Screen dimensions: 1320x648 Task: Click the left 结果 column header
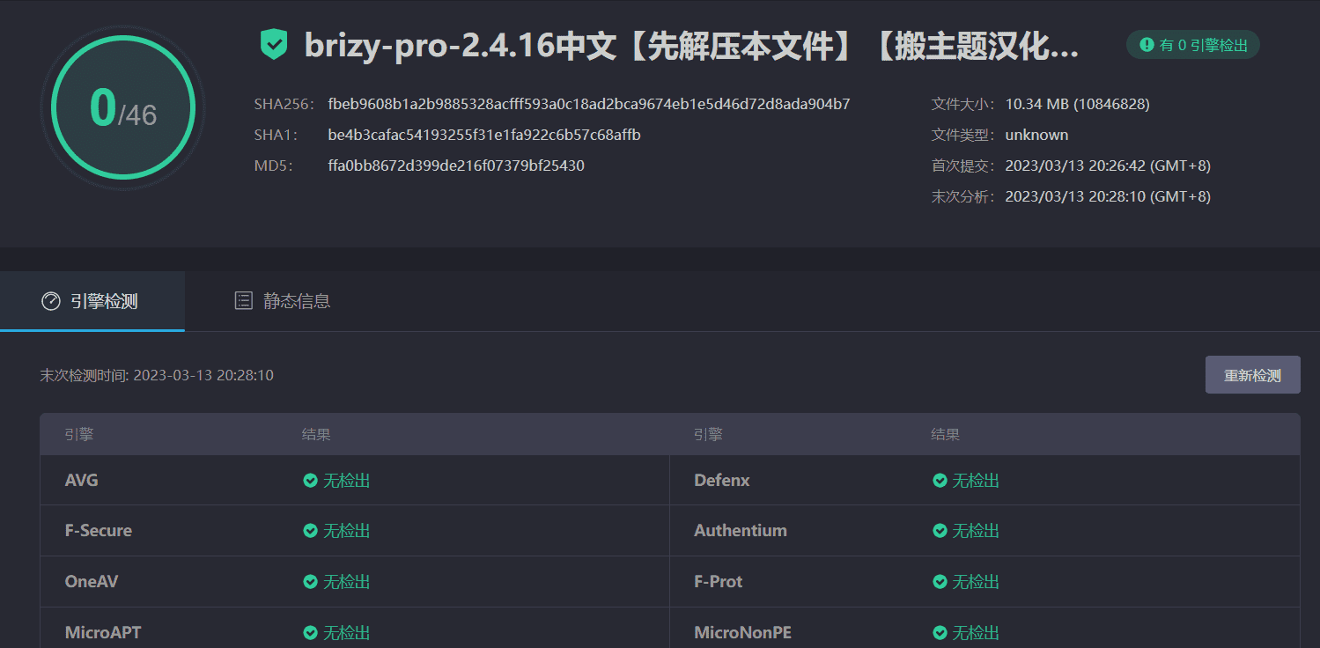click(x=316, y=434)
